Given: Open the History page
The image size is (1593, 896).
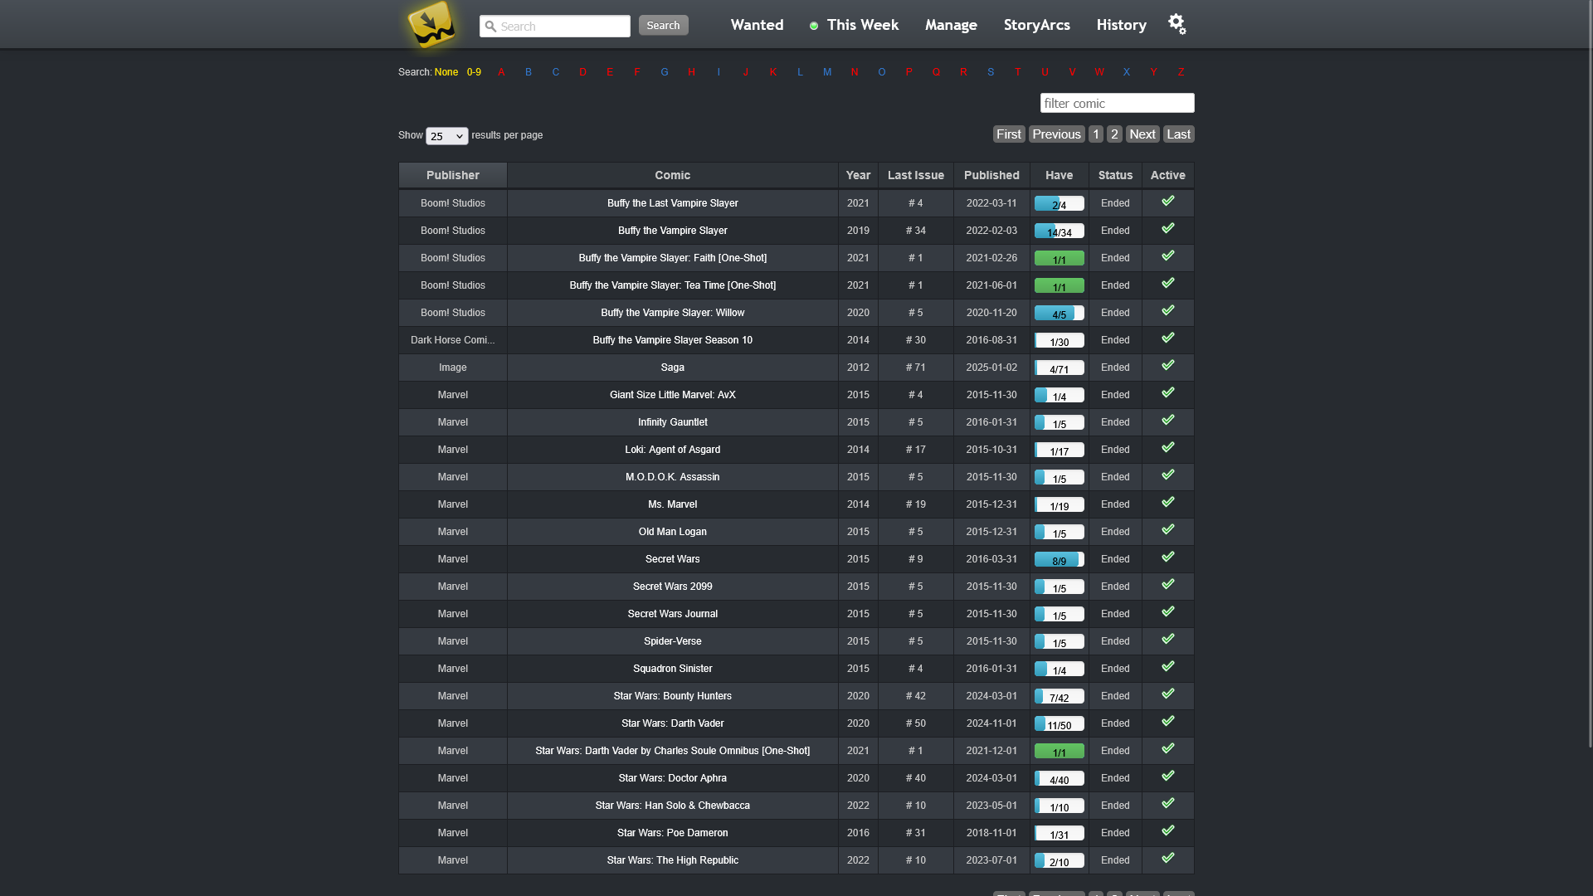Looking at the screenshot, I should pyautogui.click(x=1121, y=25).
